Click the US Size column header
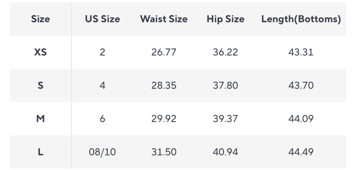Viewport: 356px width, 170px height. click(x=102, y=19)
